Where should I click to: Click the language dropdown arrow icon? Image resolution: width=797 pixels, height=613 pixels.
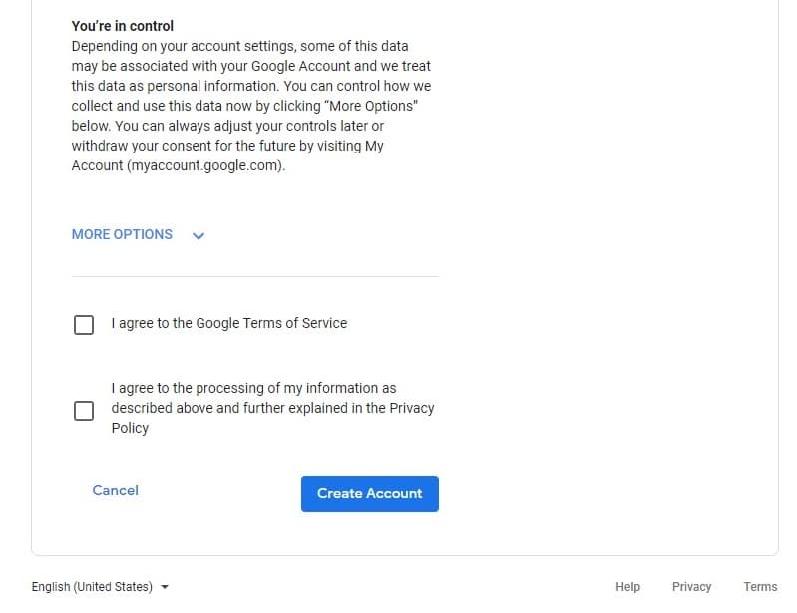(x=165, y=587)
